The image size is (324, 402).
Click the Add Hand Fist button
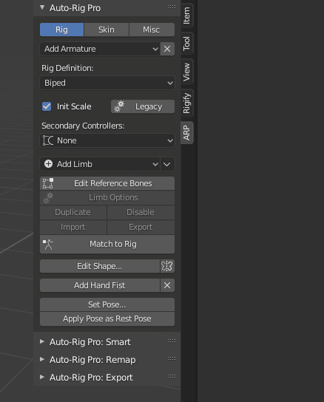click(100, 285)
